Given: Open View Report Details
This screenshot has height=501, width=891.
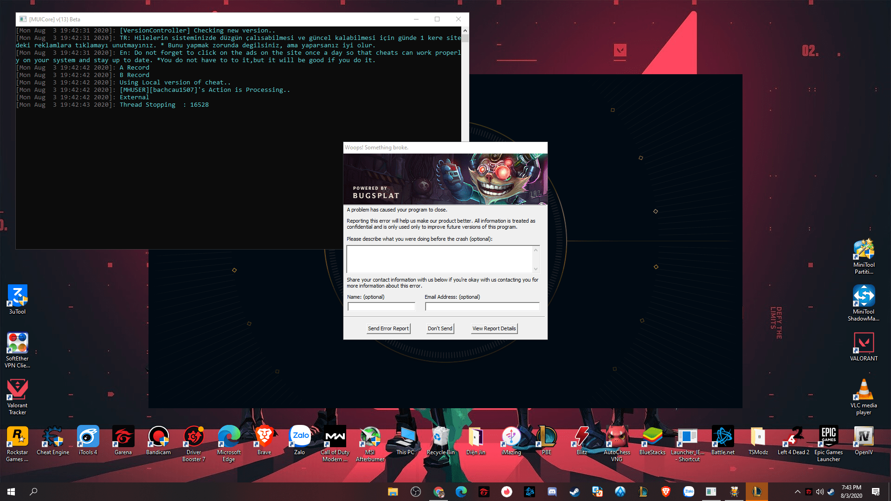Looking at the screenshot, I should (494, 328).
